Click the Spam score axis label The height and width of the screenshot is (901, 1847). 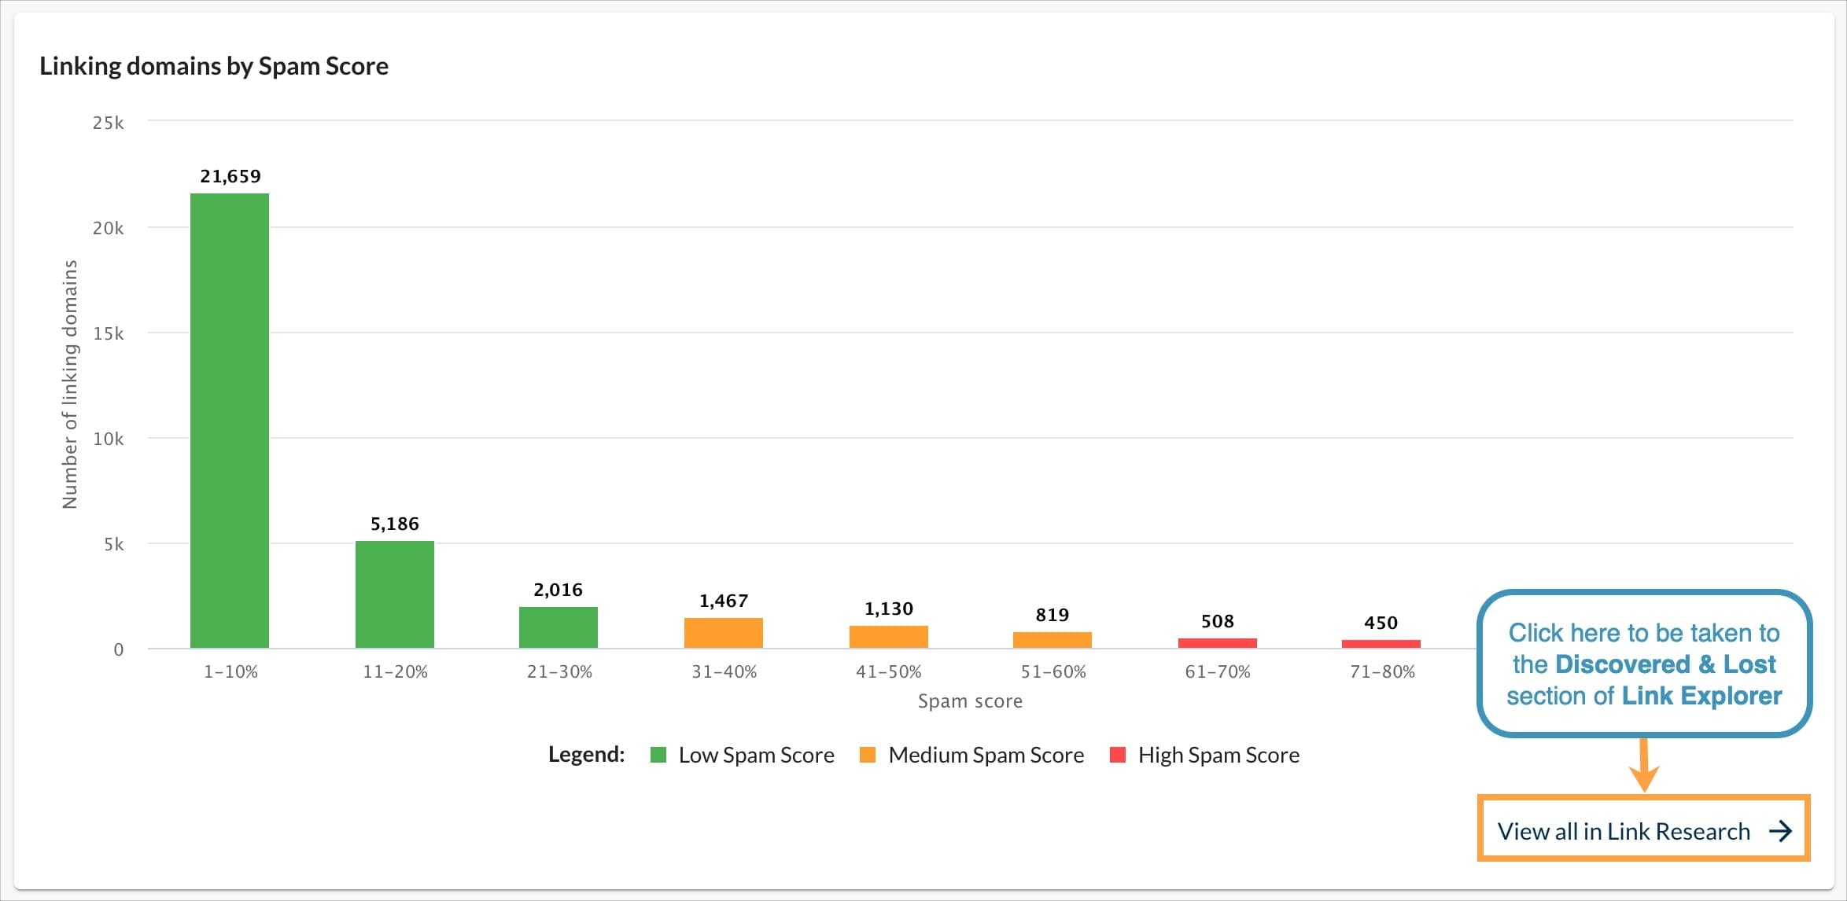[x=969, y=700]
